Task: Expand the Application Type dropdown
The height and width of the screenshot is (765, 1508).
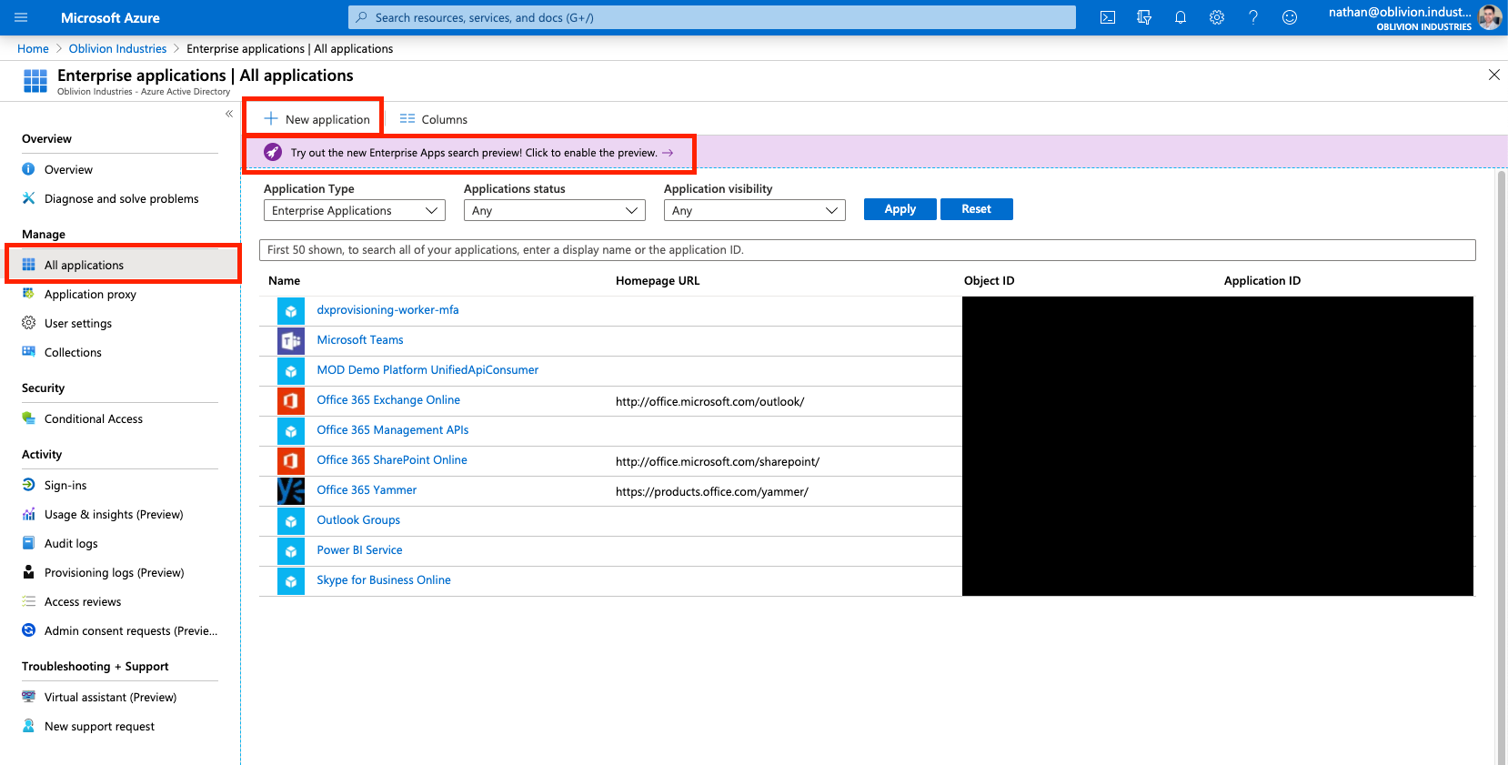Action: click(354, 210)
